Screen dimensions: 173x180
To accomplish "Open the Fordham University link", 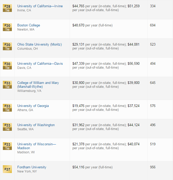I will tap(32, 167).
